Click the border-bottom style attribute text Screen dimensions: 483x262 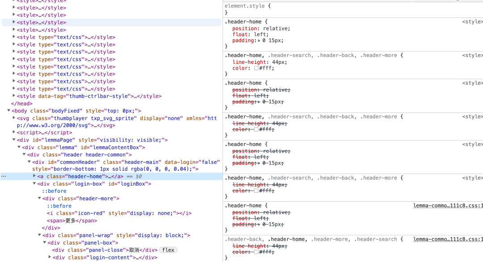point(115,169)
